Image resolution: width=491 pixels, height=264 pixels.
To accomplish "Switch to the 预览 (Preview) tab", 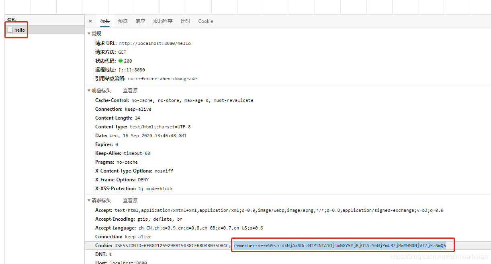I will point(123,21).
